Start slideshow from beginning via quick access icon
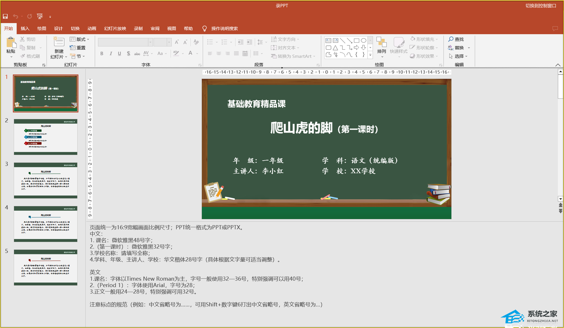The image size is (564, 328). coord(40,16)
